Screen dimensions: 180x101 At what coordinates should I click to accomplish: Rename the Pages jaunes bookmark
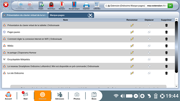pyautogui.click(x=132, y=32)
